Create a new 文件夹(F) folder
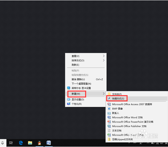 click(136, 94)
